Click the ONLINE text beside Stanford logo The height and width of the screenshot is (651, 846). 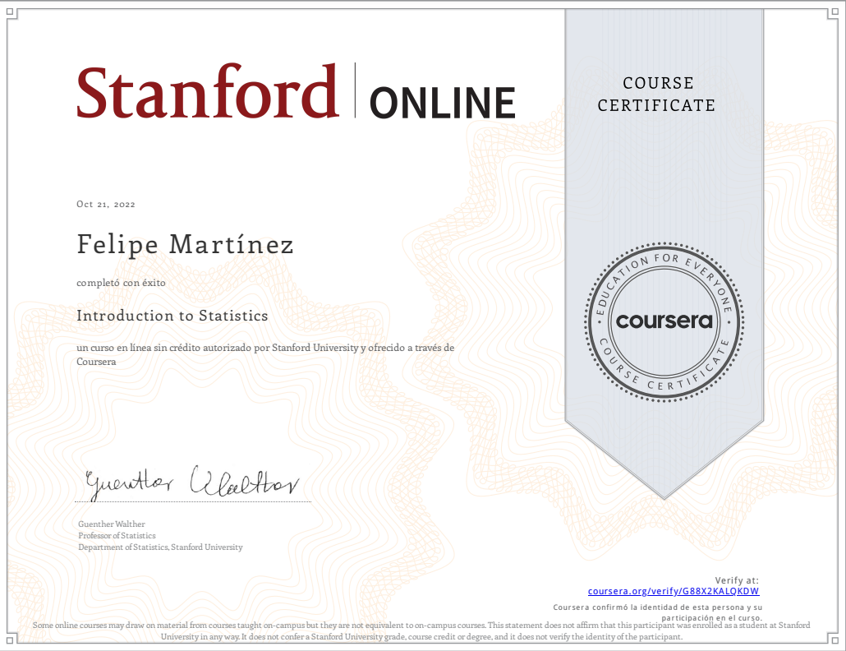coord(443,103)
